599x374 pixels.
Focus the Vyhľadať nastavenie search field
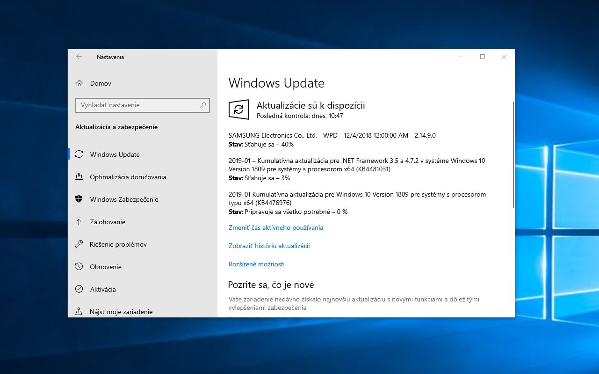143,105
